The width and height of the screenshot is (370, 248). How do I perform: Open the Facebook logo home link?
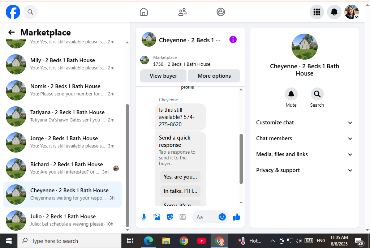[x=13, y=12]
